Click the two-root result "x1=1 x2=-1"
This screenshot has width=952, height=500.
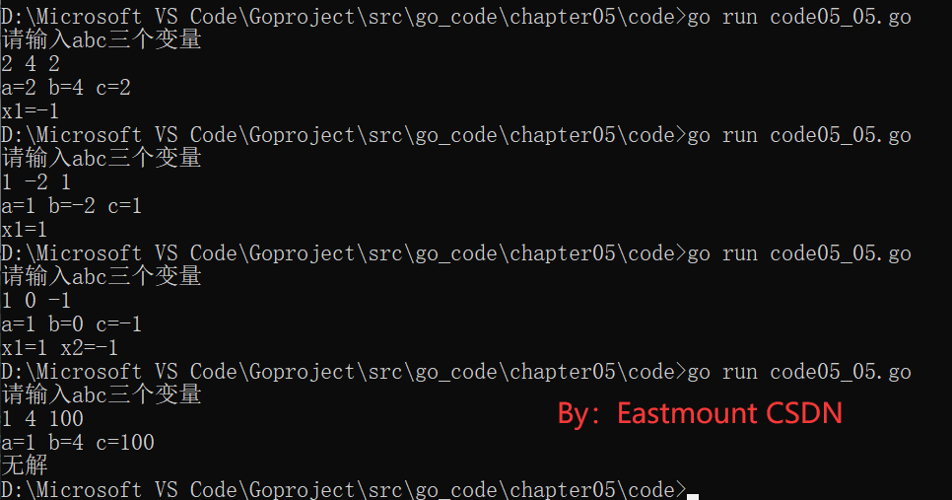59,348
